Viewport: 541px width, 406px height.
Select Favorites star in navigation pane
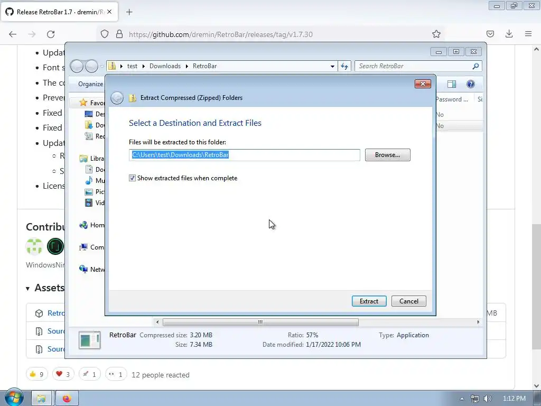(x=83, y=103)
